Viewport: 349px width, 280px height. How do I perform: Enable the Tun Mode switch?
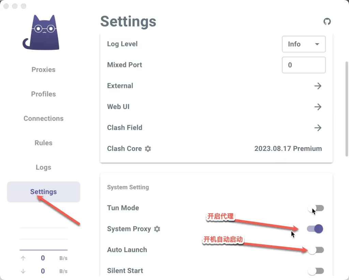[x=316, y=208]
